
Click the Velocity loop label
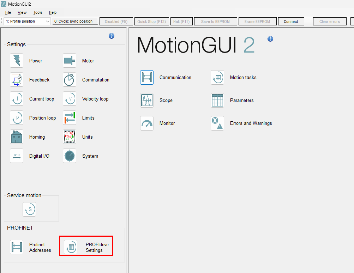95,99
